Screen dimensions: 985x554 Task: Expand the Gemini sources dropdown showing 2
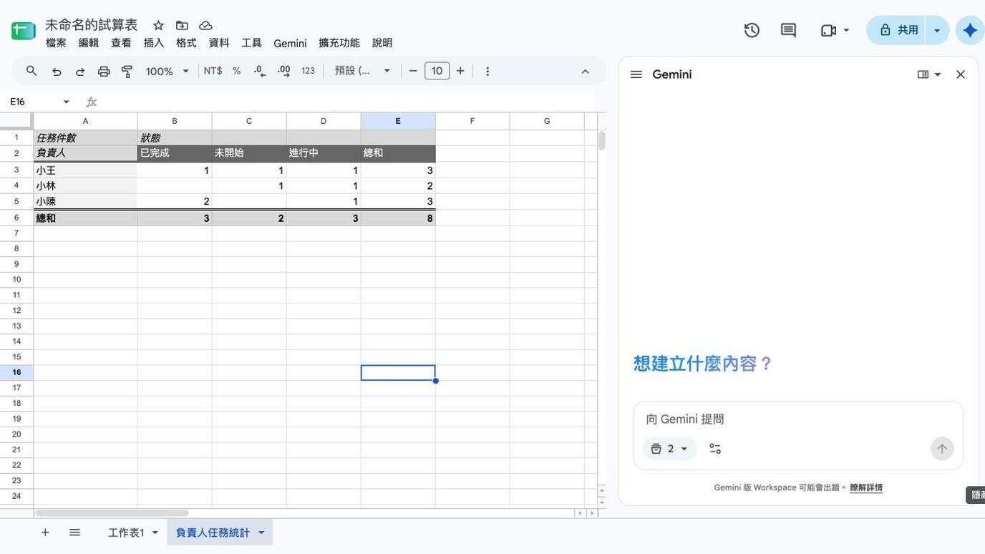(x=670, y=449)
